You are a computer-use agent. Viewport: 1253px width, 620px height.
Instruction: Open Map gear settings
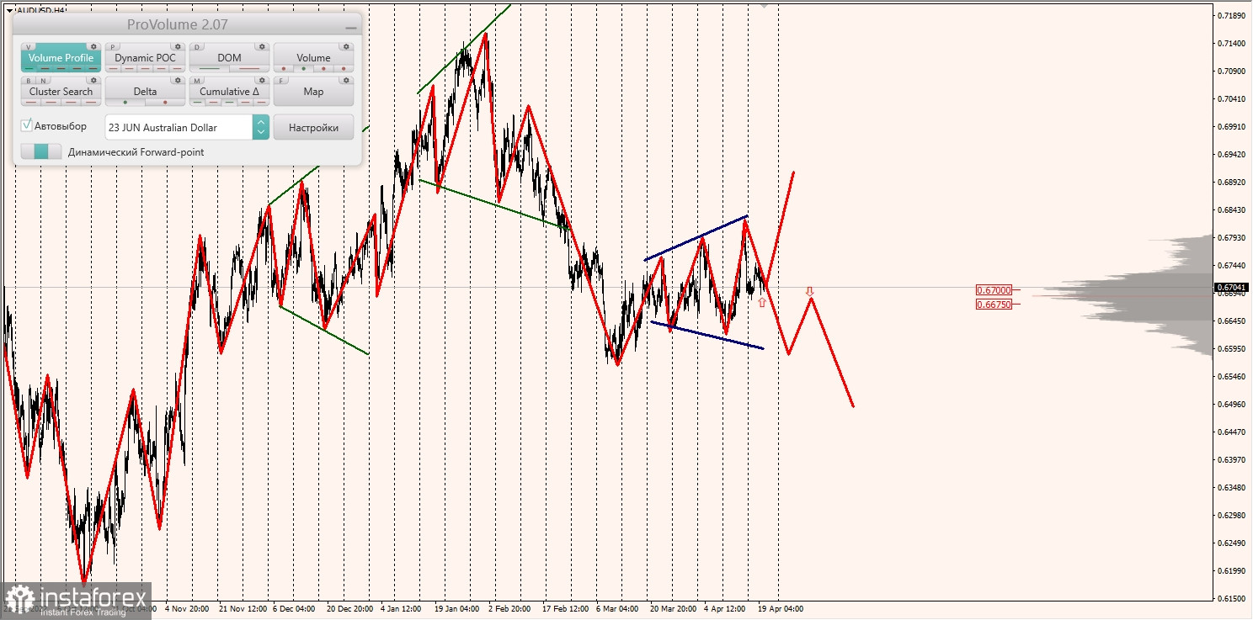(346, 80)
